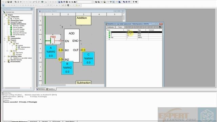Click the Subtraction comment box
217x122 pixels.
(83, 83)
